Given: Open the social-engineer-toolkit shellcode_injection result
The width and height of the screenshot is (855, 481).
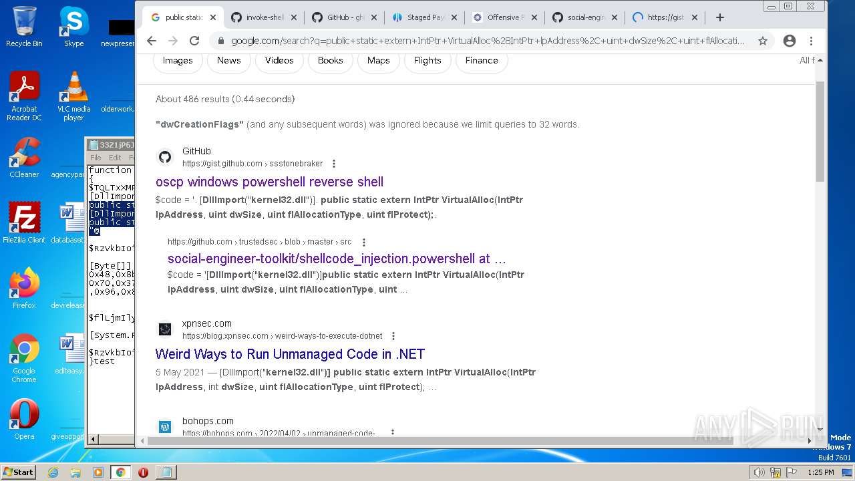Looking at the screenshot, I should point(337,259).
